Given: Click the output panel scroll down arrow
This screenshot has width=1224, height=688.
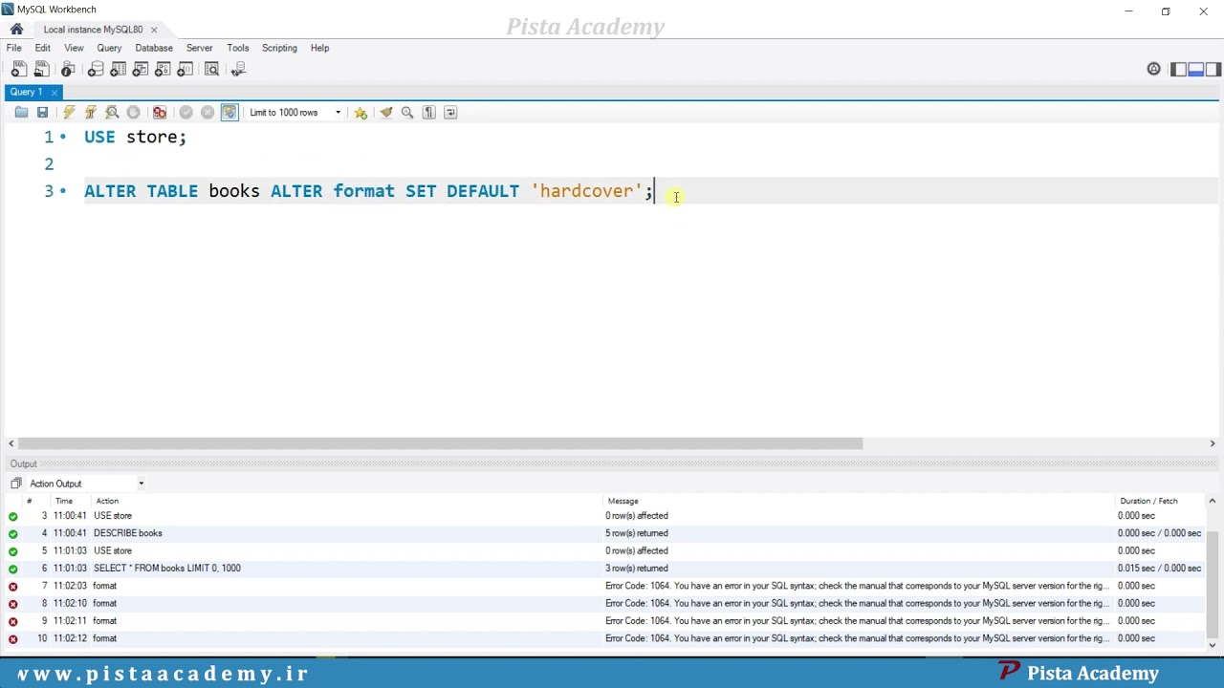Looking at the screenshot, I should point(1213,645).
